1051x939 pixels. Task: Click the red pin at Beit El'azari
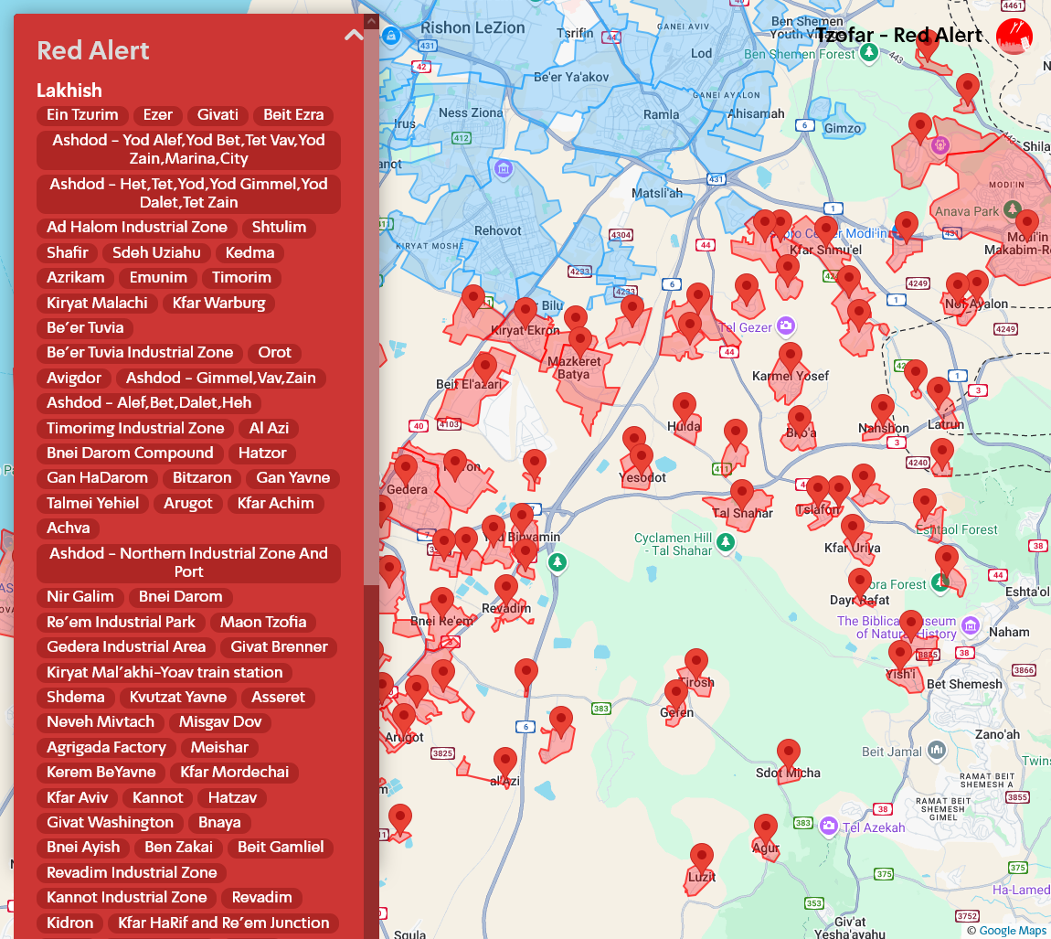[x=485, y=369]
